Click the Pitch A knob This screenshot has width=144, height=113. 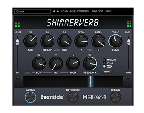[81, 41]
